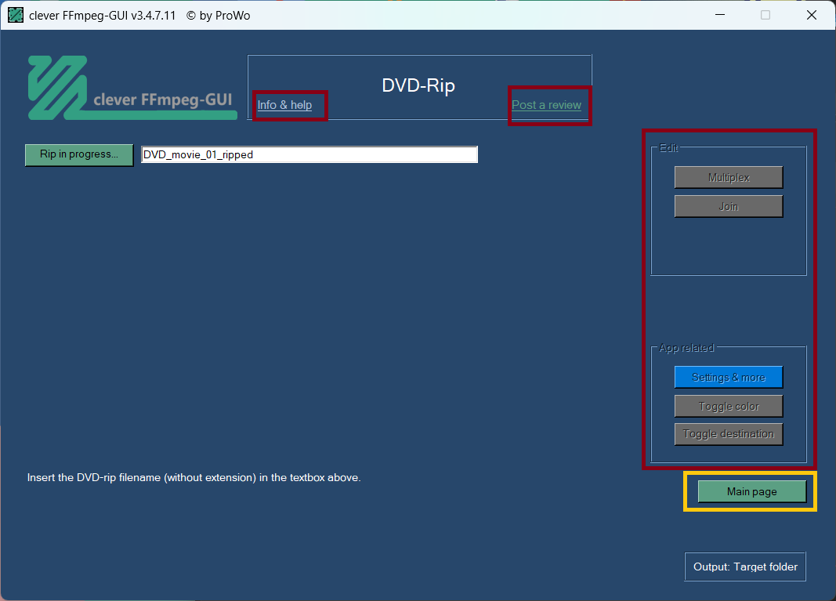
Task: Open the Info & help link
Action: [x=284, y=105]
